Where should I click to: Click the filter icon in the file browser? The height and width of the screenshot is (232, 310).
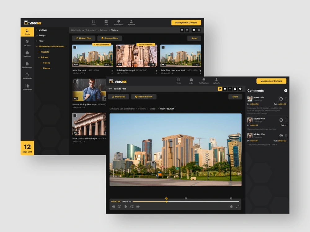point(182,30)
